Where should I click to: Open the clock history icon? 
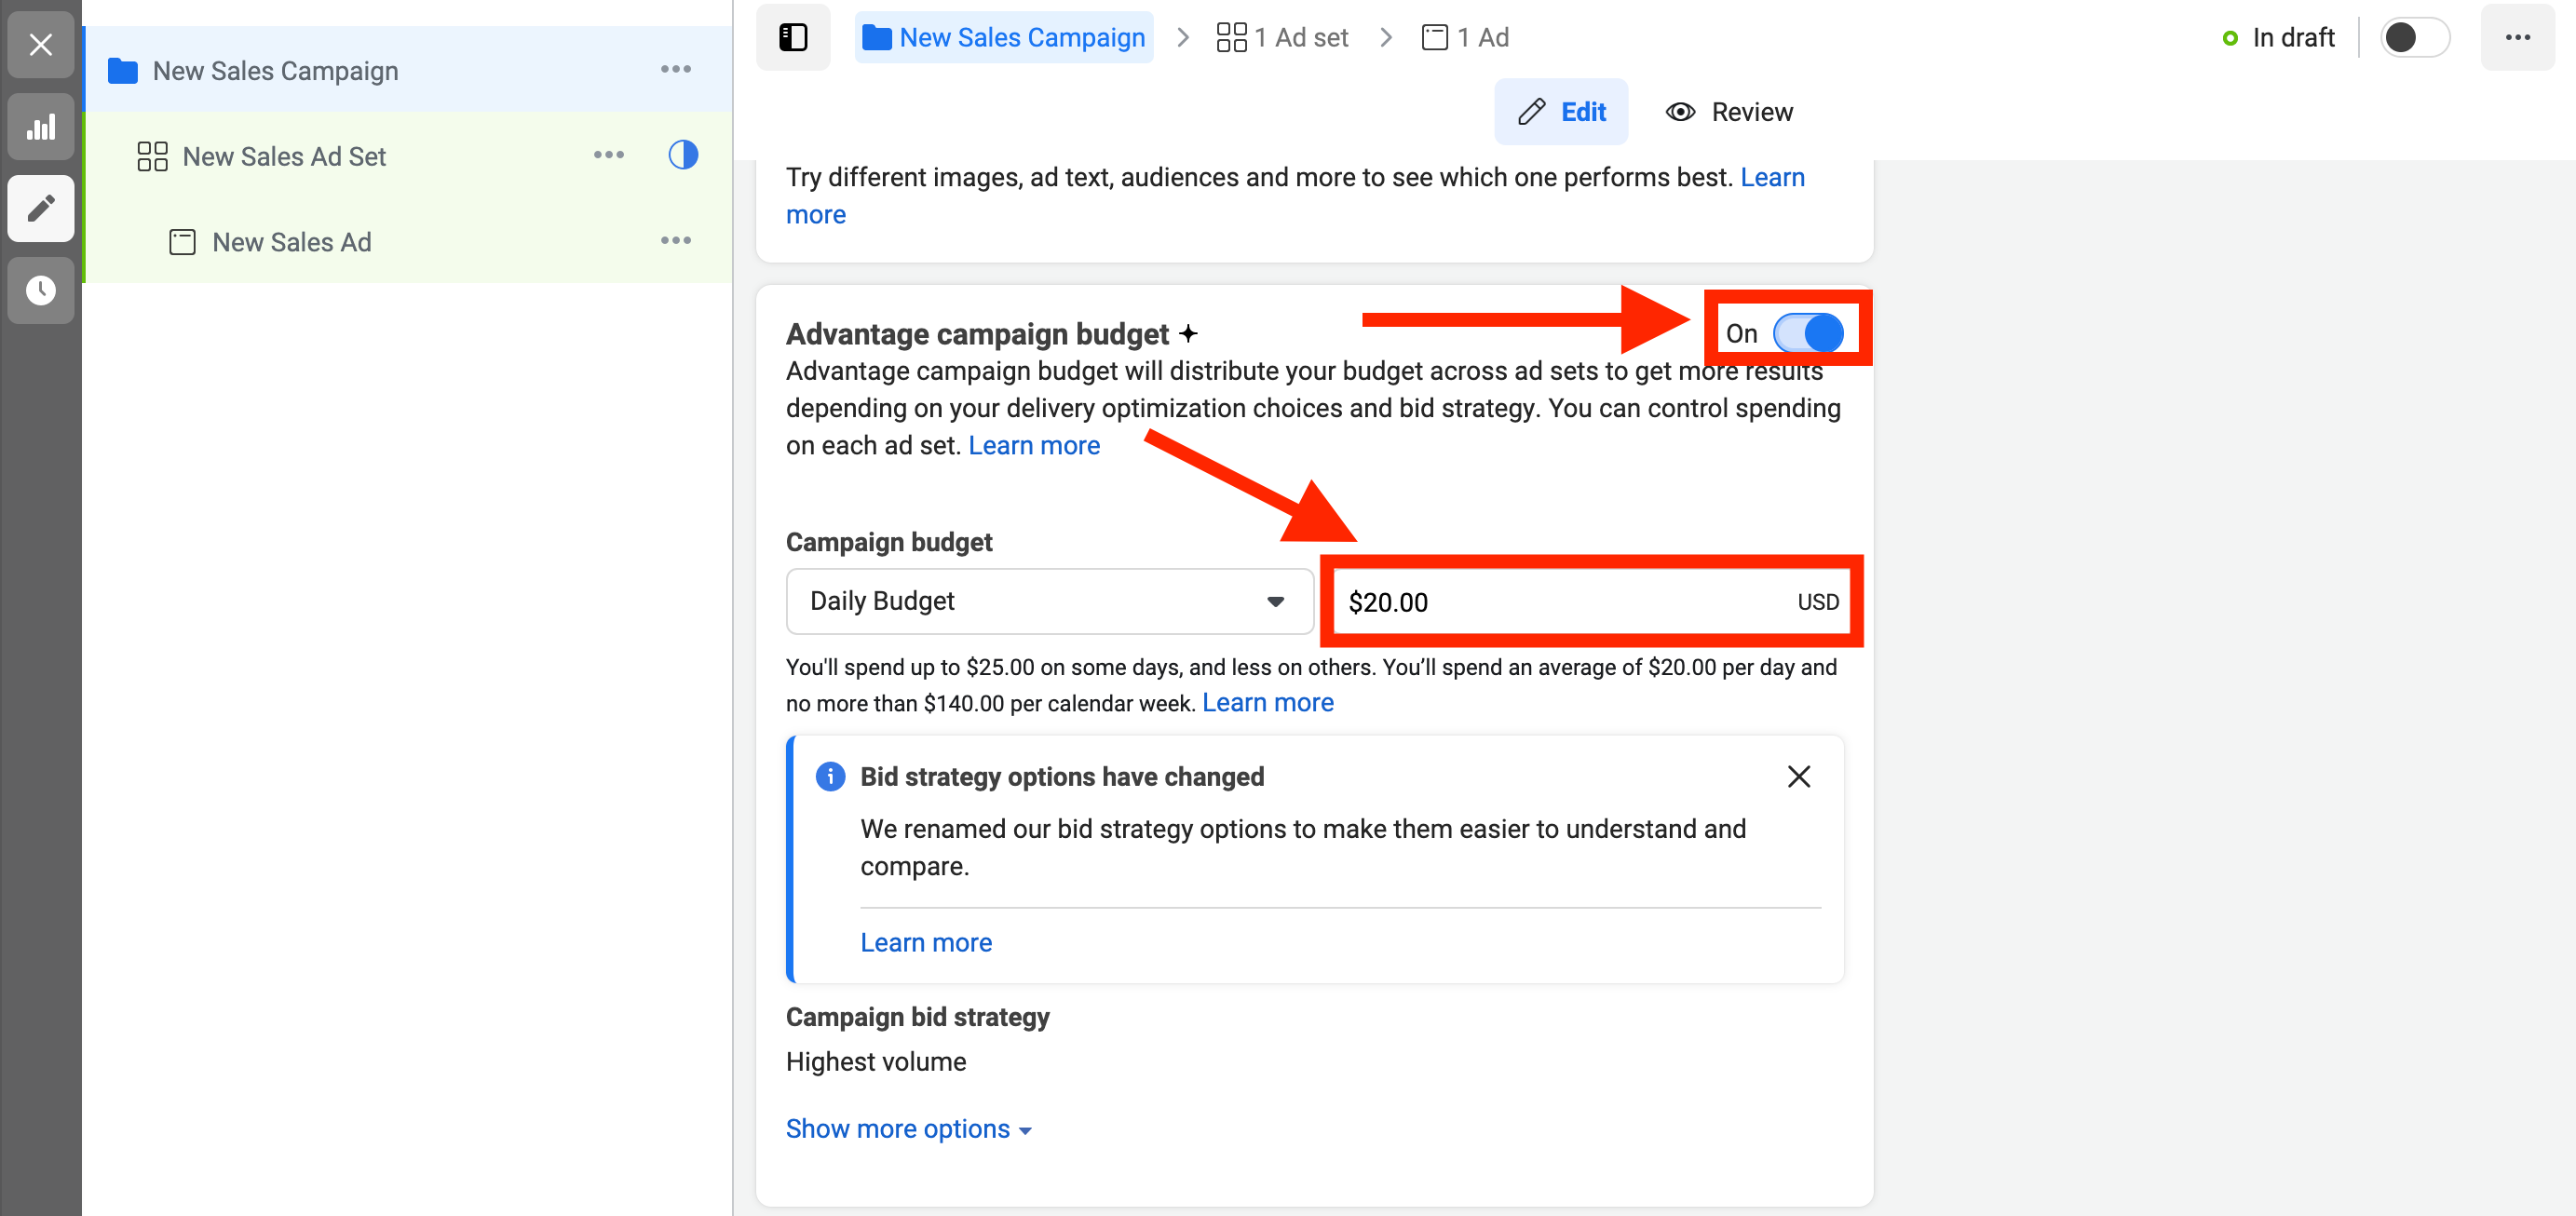click(40, 290)
